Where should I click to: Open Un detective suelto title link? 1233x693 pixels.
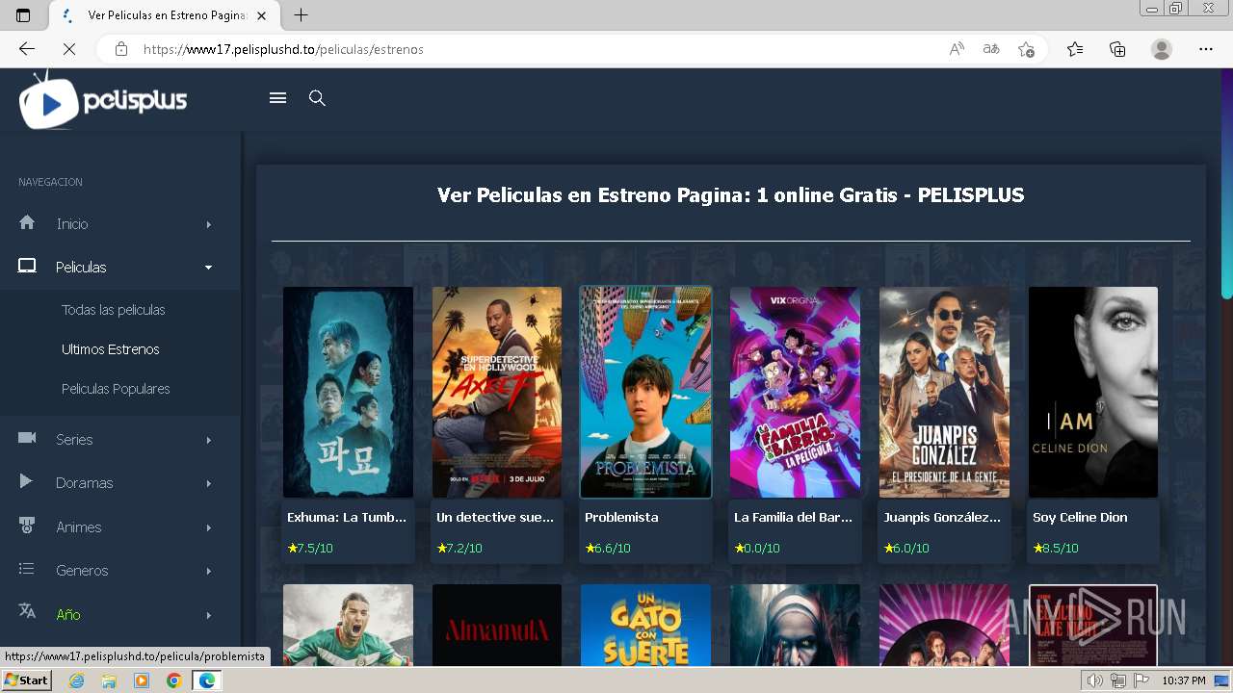[x=495, y=517]
